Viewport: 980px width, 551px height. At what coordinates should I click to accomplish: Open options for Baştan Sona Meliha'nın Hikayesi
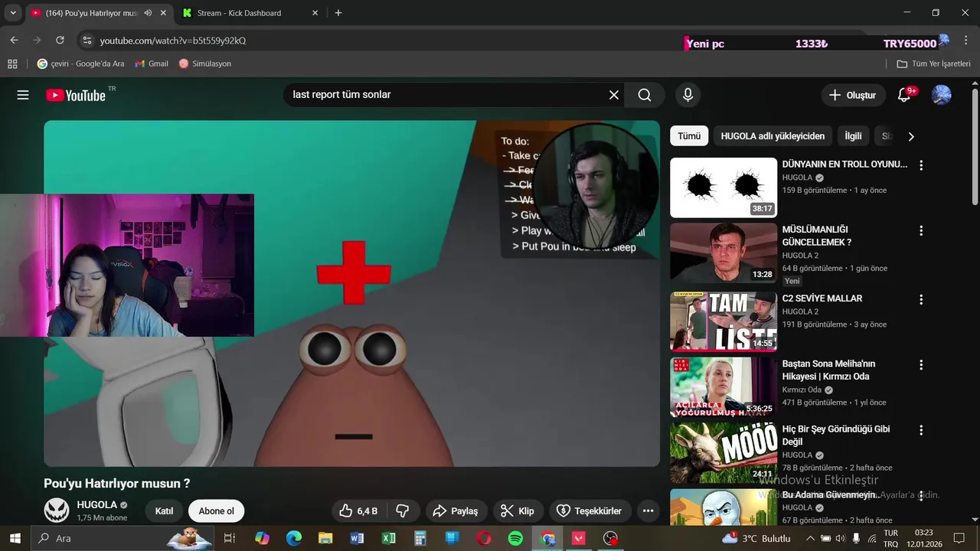coord(921,365)
